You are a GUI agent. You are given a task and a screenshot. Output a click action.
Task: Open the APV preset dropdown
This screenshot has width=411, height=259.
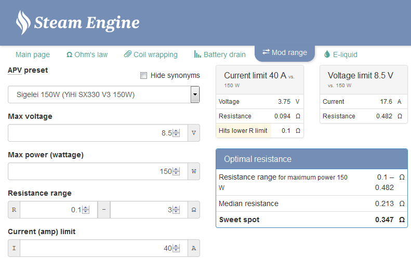pos(195,94)
